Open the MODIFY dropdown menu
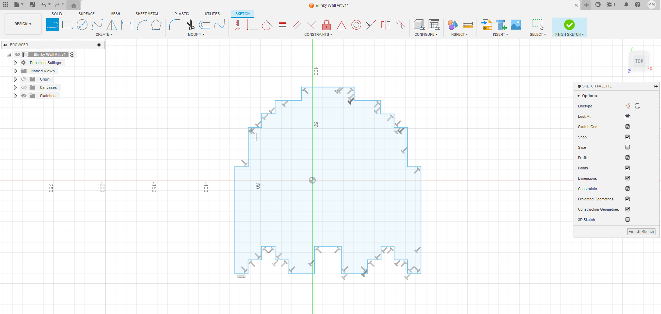This screenshot has height=314, width=661. coord(196,34)
